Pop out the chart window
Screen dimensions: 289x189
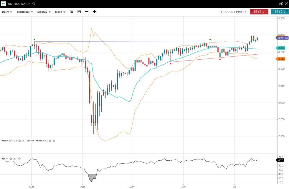tap(281, 4)
